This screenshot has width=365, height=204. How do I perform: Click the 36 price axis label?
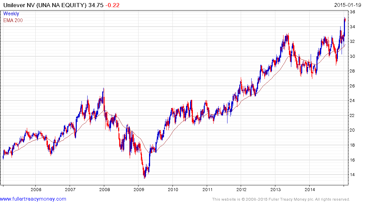pos(352,12)
